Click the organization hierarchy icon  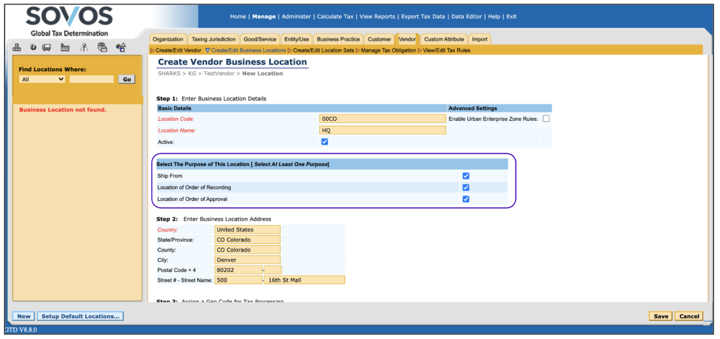coord(17,47)
